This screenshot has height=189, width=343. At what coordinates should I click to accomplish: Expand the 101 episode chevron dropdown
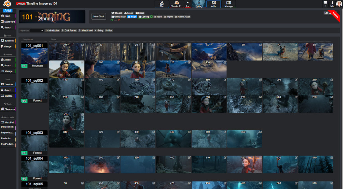click(x=36, y=17)
